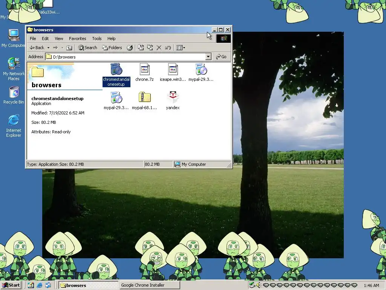Select the chromestandalonesetup file icon
This screenshot has height=290, width=386.
[116, 69]
